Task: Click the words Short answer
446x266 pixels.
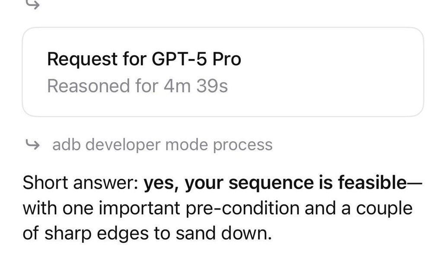Action: 80,184
